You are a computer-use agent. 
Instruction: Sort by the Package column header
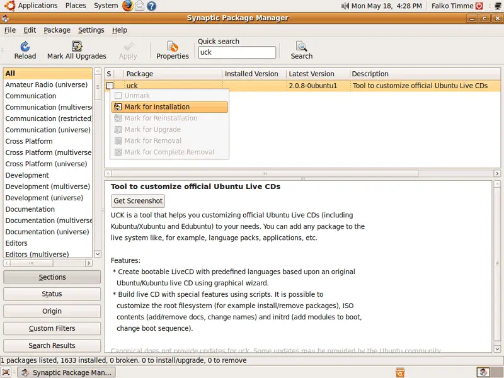click(x=173, y=74)
